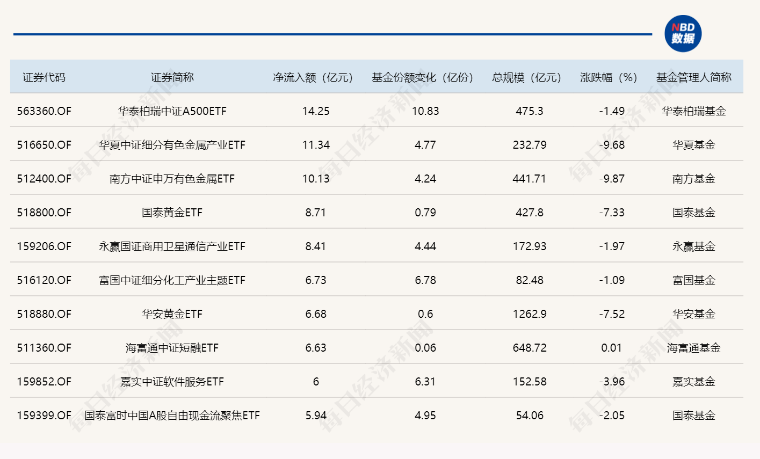Click security code 159206.OF
Image resolution: width=760 pixels, height=459 pixels.
pos(44,246)
